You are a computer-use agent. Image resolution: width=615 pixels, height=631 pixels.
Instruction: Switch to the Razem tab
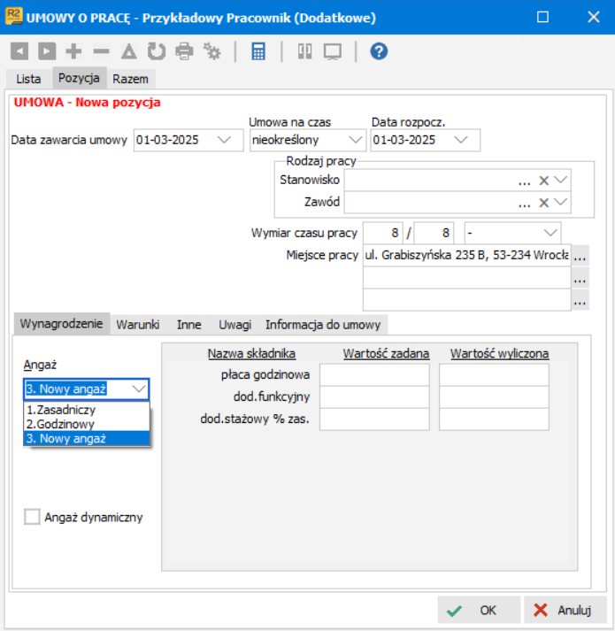pos(130,79)
